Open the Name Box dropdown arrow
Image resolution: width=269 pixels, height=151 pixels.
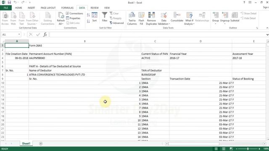19,34
